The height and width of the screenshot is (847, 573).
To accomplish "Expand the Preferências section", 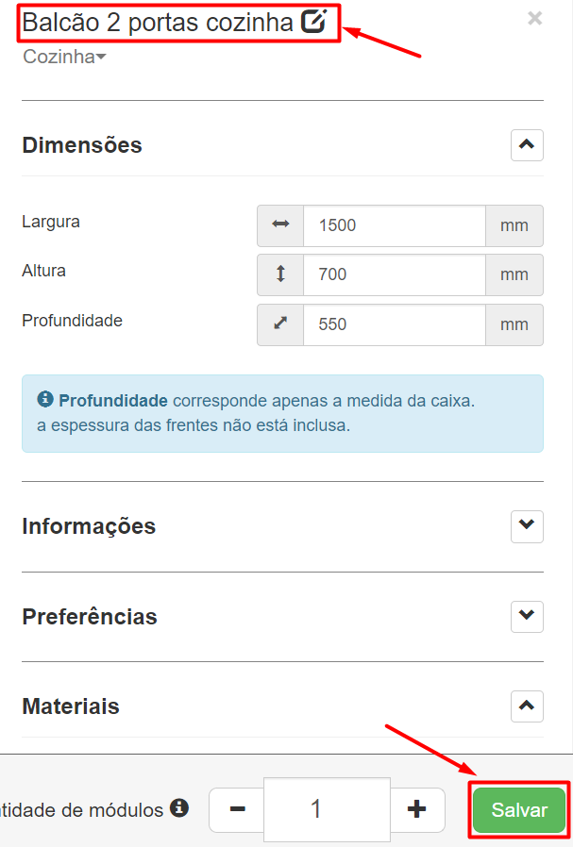I will [527, 617].
